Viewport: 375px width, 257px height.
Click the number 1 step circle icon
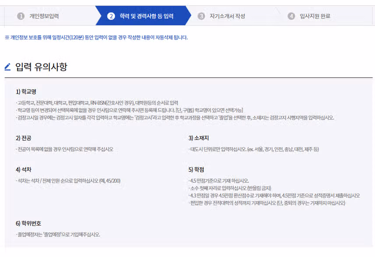tap(21, 16)
